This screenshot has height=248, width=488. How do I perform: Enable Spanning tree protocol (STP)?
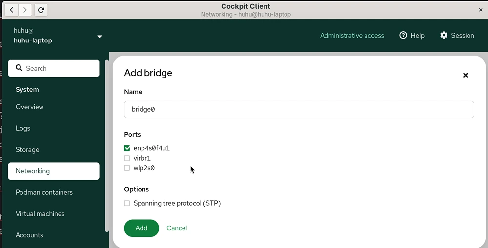[x=127, y=203]
